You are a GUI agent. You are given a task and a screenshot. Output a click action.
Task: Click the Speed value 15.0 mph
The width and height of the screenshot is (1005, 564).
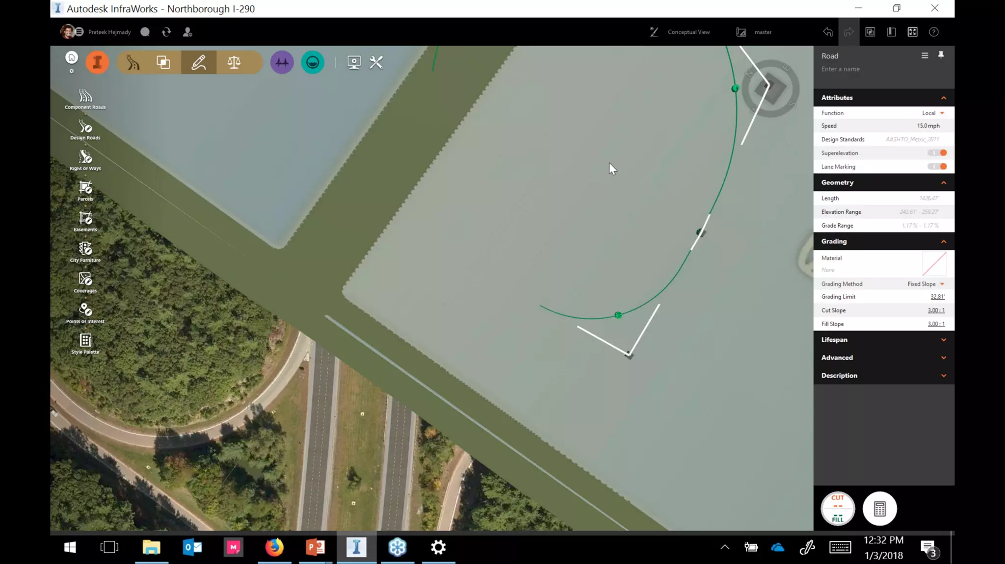(928, 126)
